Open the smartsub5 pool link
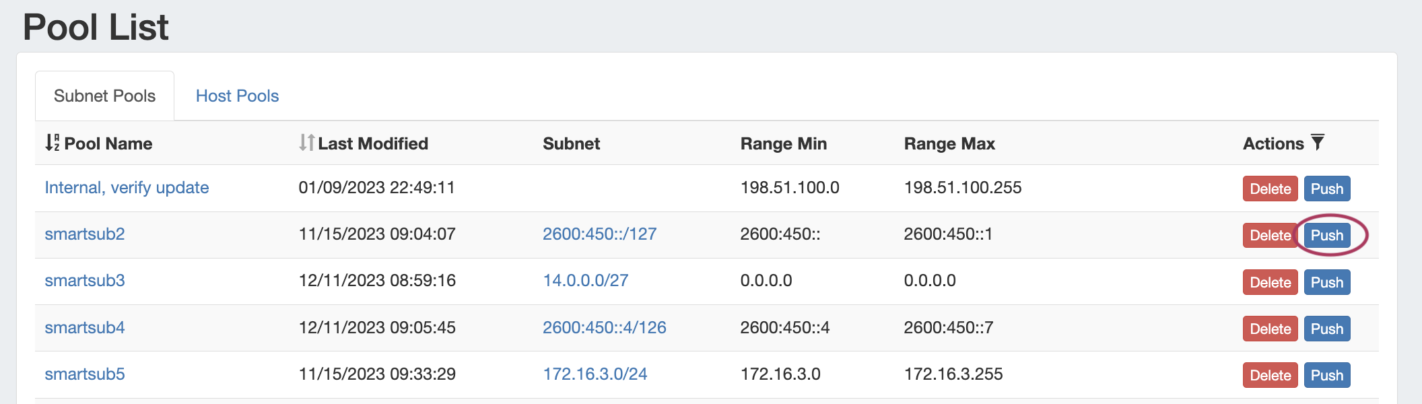The image size is (1422, 404). pyautogui.click(x=85, y=374)
